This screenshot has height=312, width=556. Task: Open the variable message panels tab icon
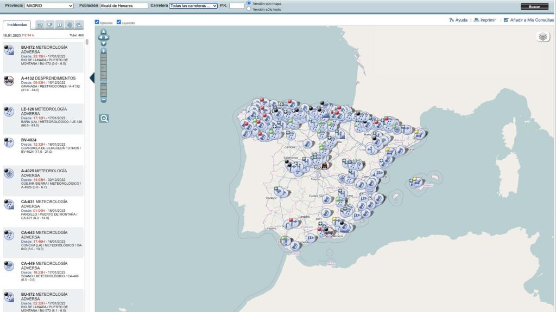click(x=40, y=25)
